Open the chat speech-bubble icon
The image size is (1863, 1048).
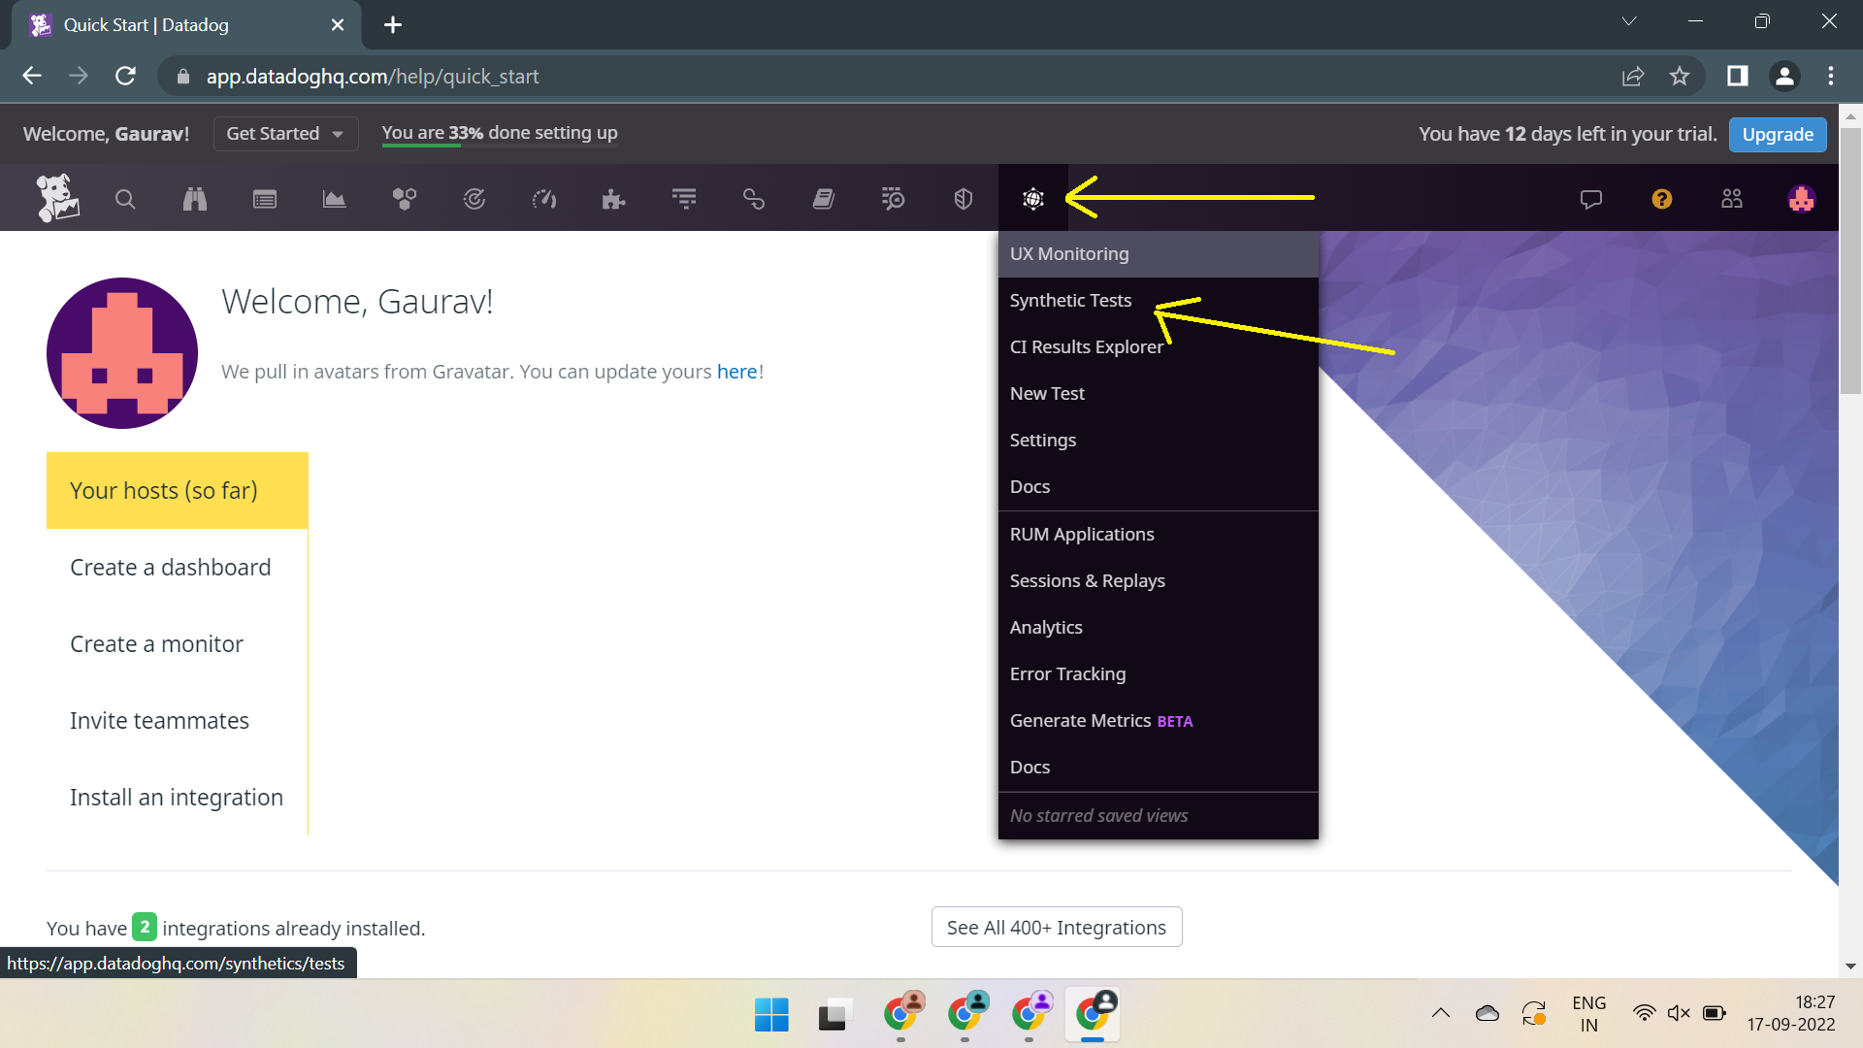coord(1591,199)
